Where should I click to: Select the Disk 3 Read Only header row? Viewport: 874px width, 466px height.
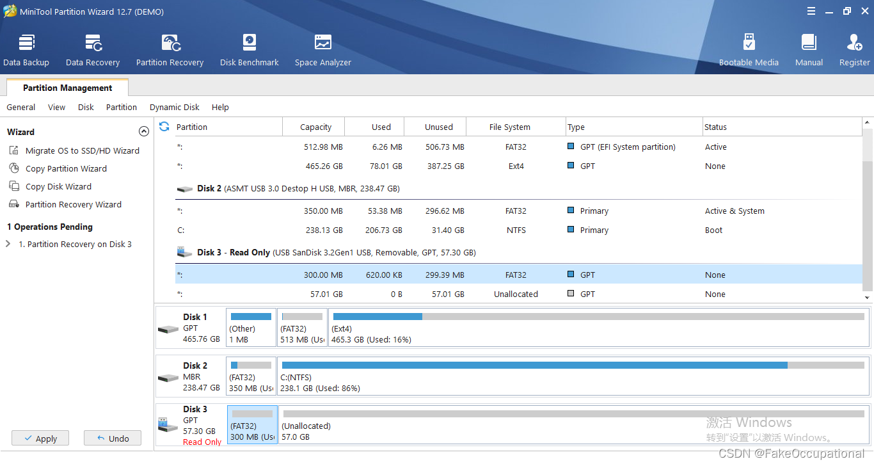click(x=518, y=252)
